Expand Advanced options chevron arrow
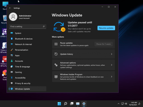Image resolution: width=143 pixels, height=107 pixels. click(112, 65)
